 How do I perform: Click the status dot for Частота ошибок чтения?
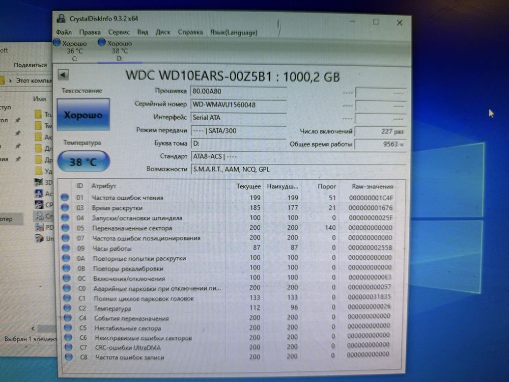point(65,197)
